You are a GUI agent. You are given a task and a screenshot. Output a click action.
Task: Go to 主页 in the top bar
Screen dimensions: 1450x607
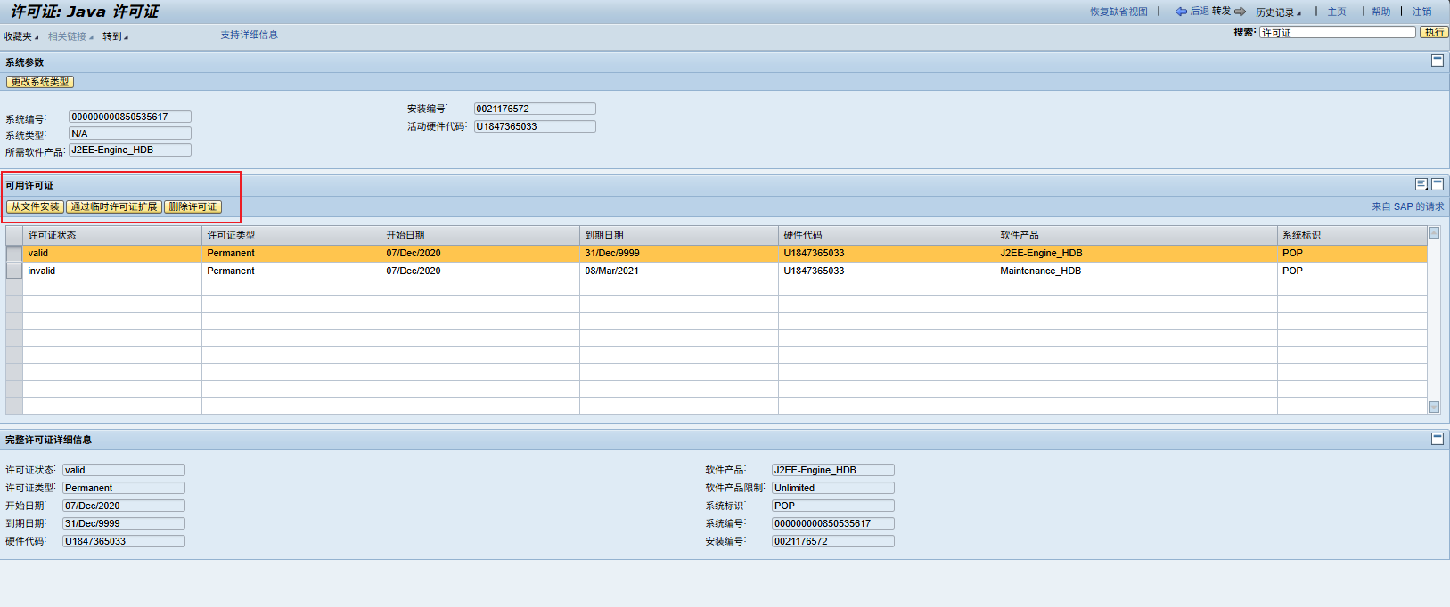tap(1337, 12)
